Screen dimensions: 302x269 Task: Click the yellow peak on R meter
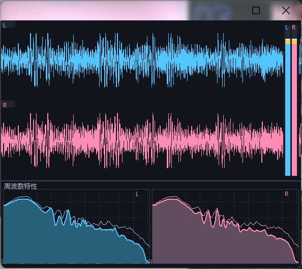click(x=294, y=41)
